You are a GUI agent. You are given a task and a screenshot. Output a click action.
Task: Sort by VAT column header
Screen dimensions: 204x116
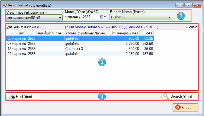click(147, 33)
